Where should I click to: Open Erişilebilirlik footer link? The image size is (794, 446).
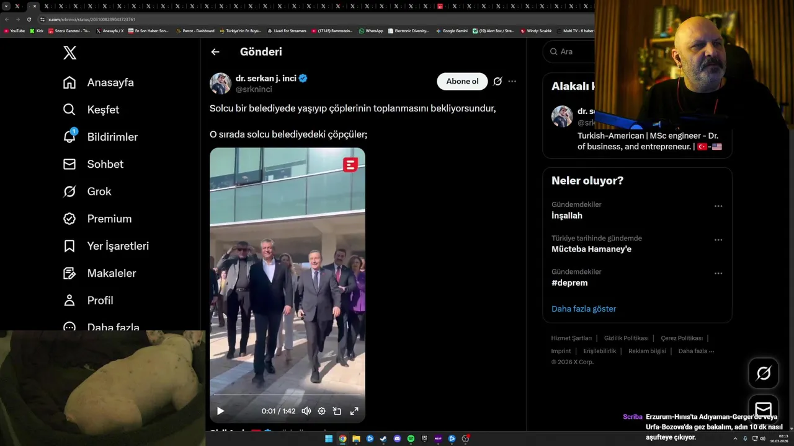pos(600,351)
